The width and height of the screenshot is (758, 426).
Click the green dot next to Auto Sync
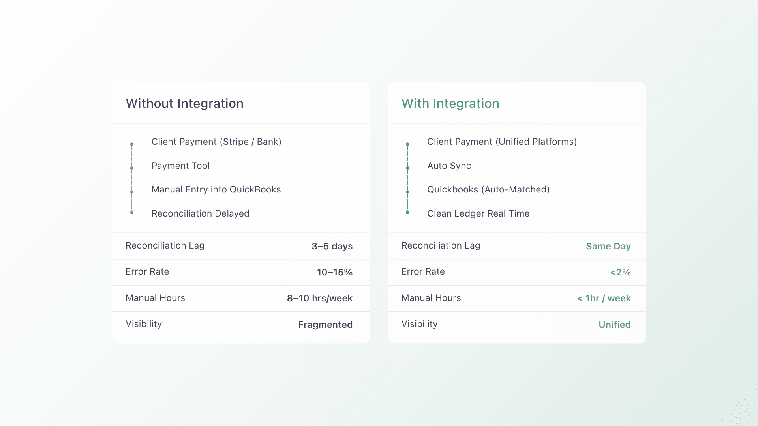(407, 168)
